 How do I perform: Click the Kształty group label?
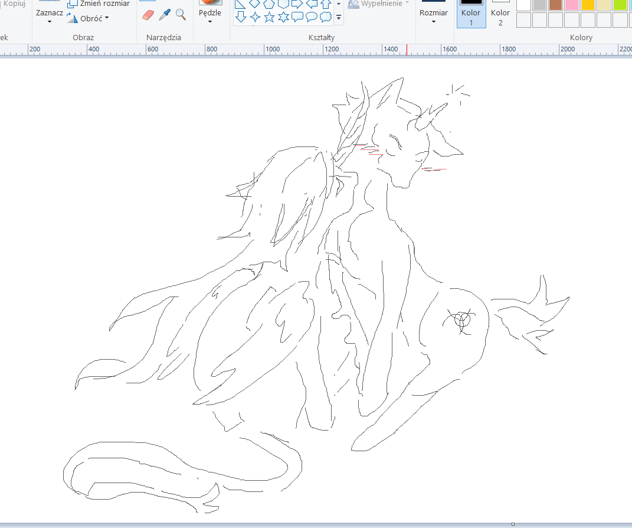tap(322, 38)
